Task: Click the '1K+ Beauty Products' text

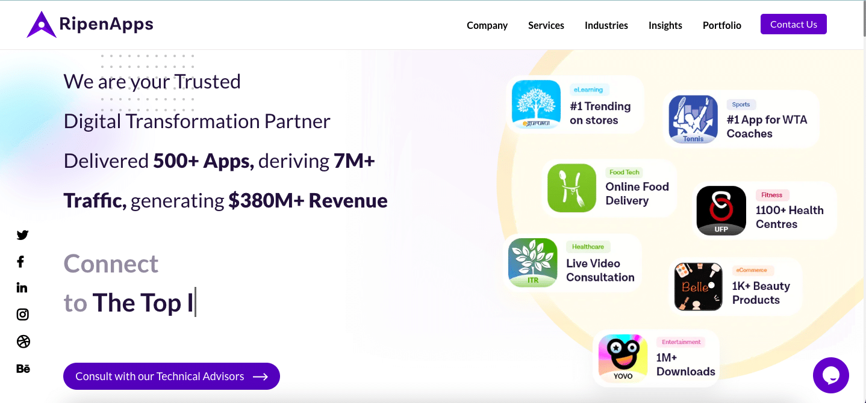Action: [761, 293]
